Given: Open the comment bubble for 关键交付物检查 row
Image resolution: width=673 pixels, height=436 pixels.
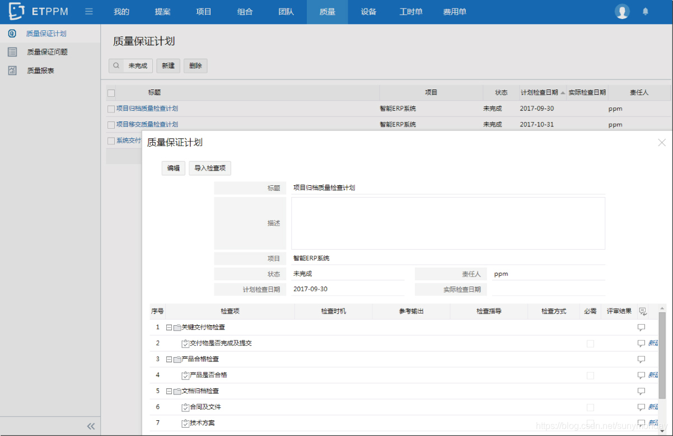Looking at the screenshot, I should pyautogui.click(x=642, y=327).
